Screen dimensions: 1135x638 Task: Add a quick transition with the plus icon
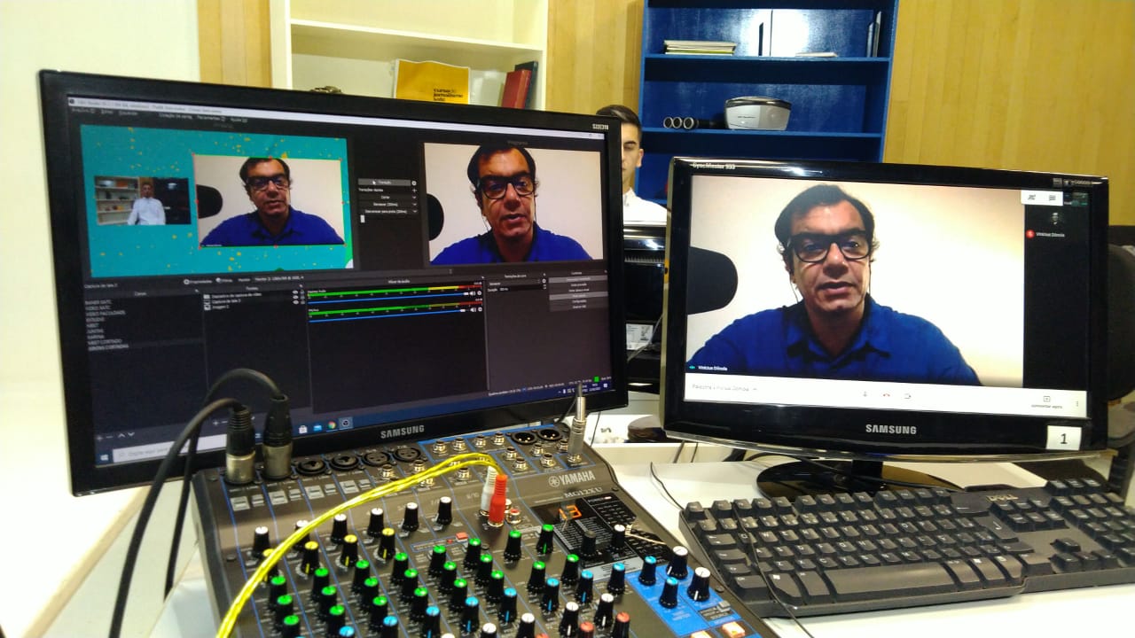(x=414, y=191)
